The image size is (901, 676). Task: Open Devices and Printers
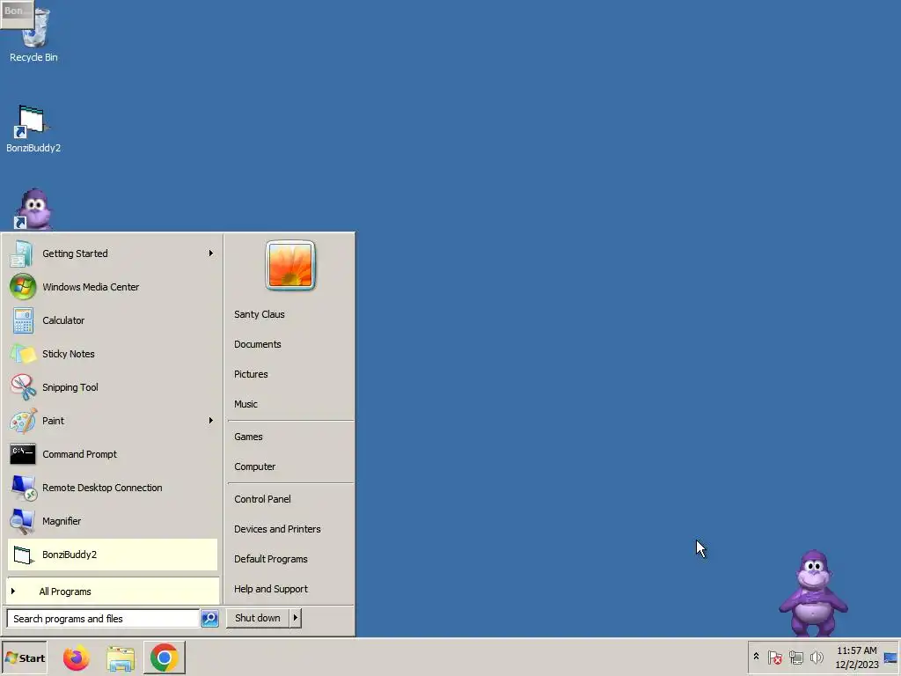click(277, 529)
